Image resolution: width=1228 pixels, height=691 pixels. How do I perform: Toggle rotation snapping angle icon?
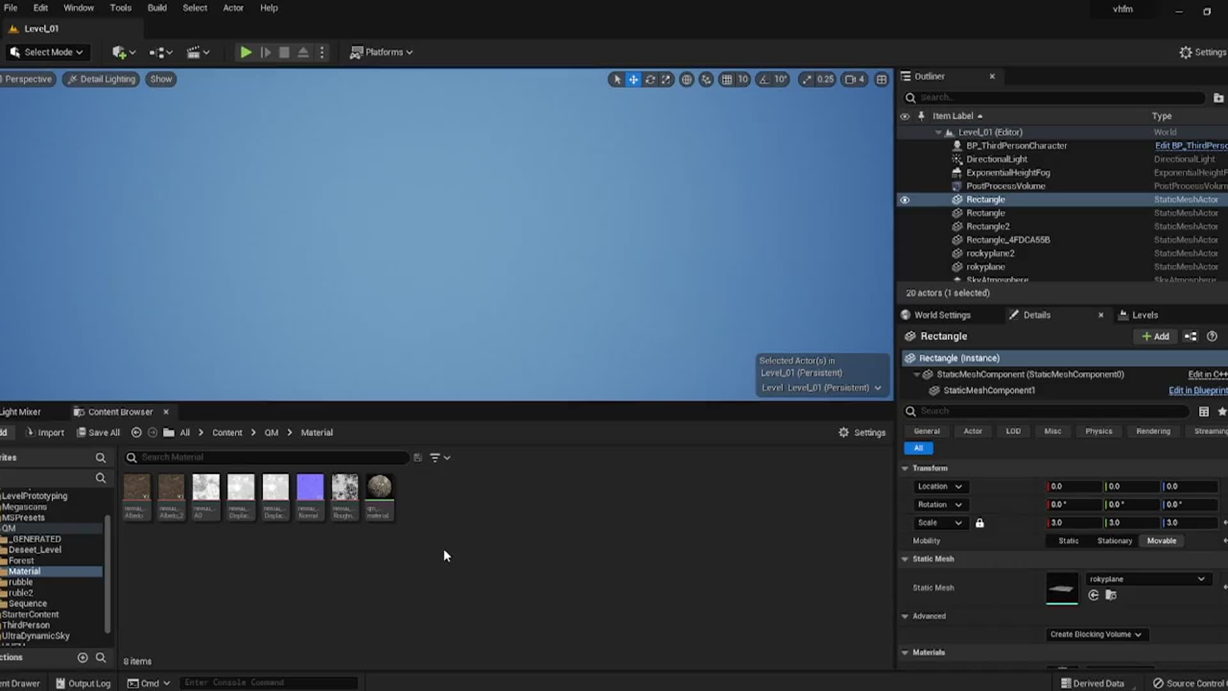click(764, 79)
